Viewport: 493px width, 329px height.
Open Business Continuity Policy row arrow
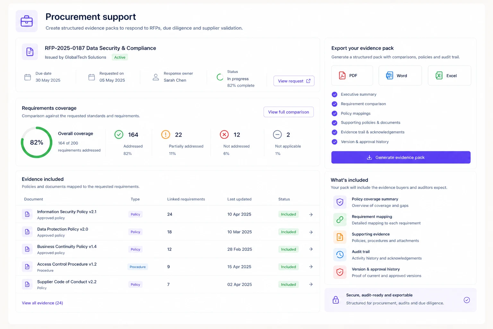click(311, 249)
